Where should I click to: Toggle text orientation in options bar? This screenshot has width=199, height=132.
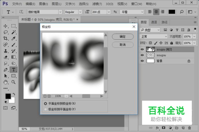coord(21,12)
